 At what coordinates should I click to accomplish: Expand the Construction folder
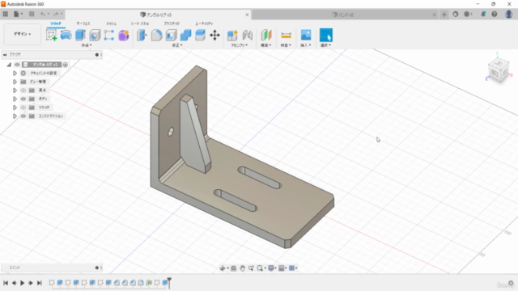[x=15, y=116]
